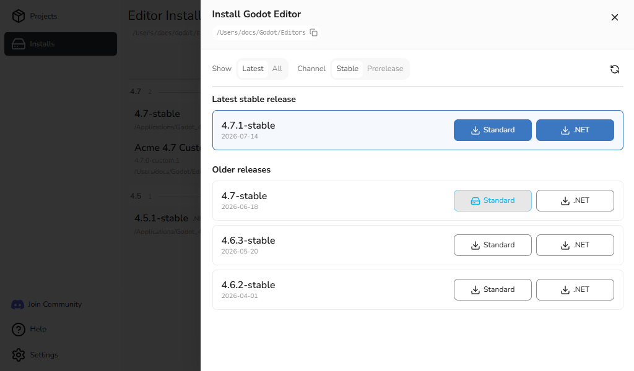Screen dimensions: 634x371
Task: Copy the /Users/docs/Godot/Editors path
Action: pos(313,32)
